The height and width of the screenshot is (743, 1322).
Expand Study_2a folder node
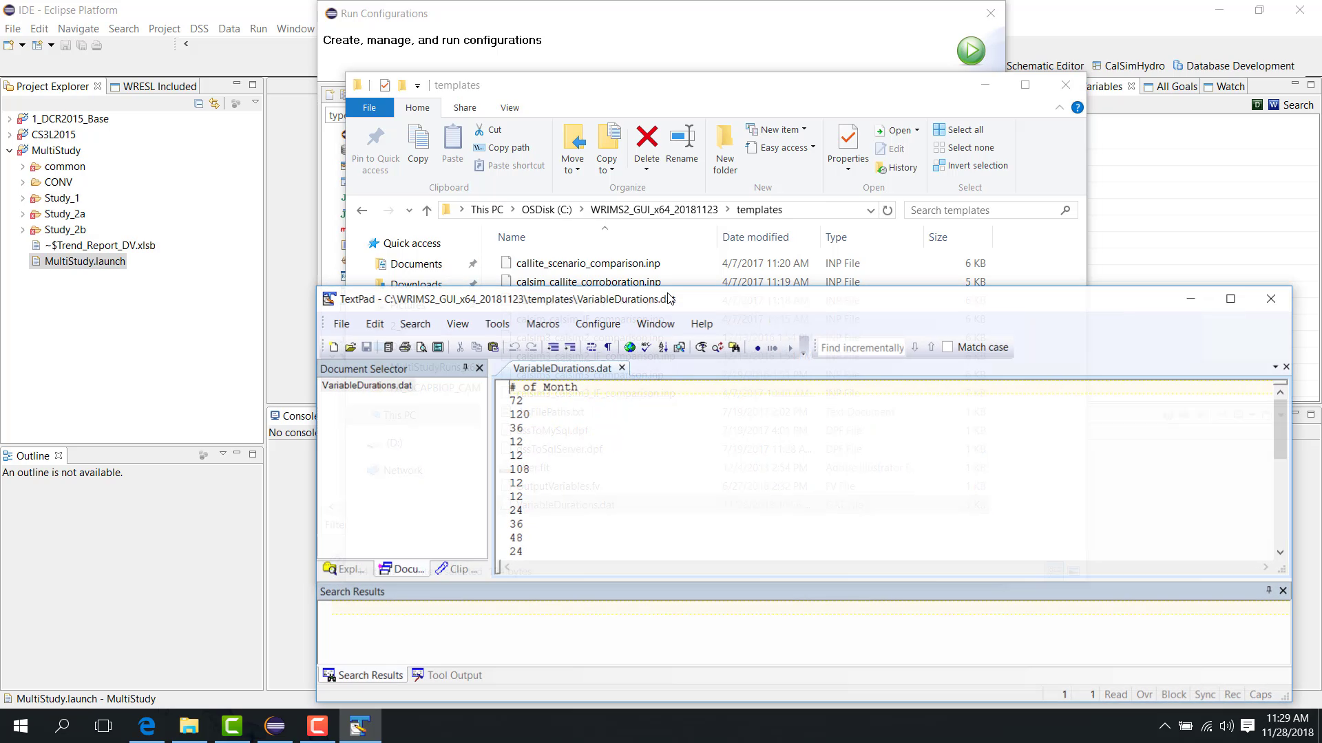pyautogui.click(x=23, y=214)
